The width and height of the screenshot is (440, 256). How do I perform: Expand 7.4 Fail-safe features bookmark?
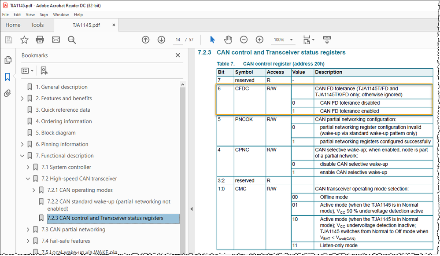(x=28, y=241)
